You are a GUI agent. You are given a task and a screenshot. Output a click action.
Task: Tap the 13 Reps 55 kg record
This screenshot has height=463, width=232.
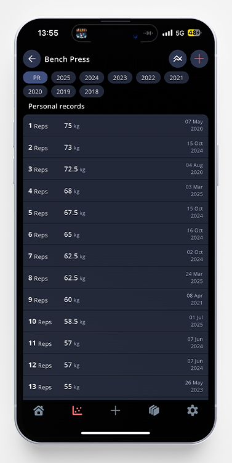[x=116, y=387]
